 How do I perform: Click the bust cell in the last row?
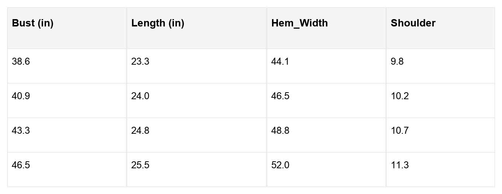point(21,165)
